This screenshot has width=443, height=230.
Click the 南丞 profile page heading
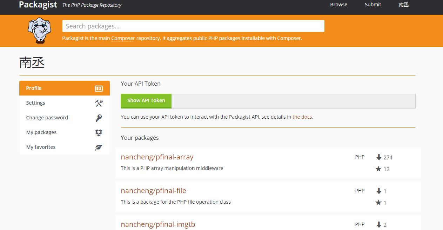(32, 63)
